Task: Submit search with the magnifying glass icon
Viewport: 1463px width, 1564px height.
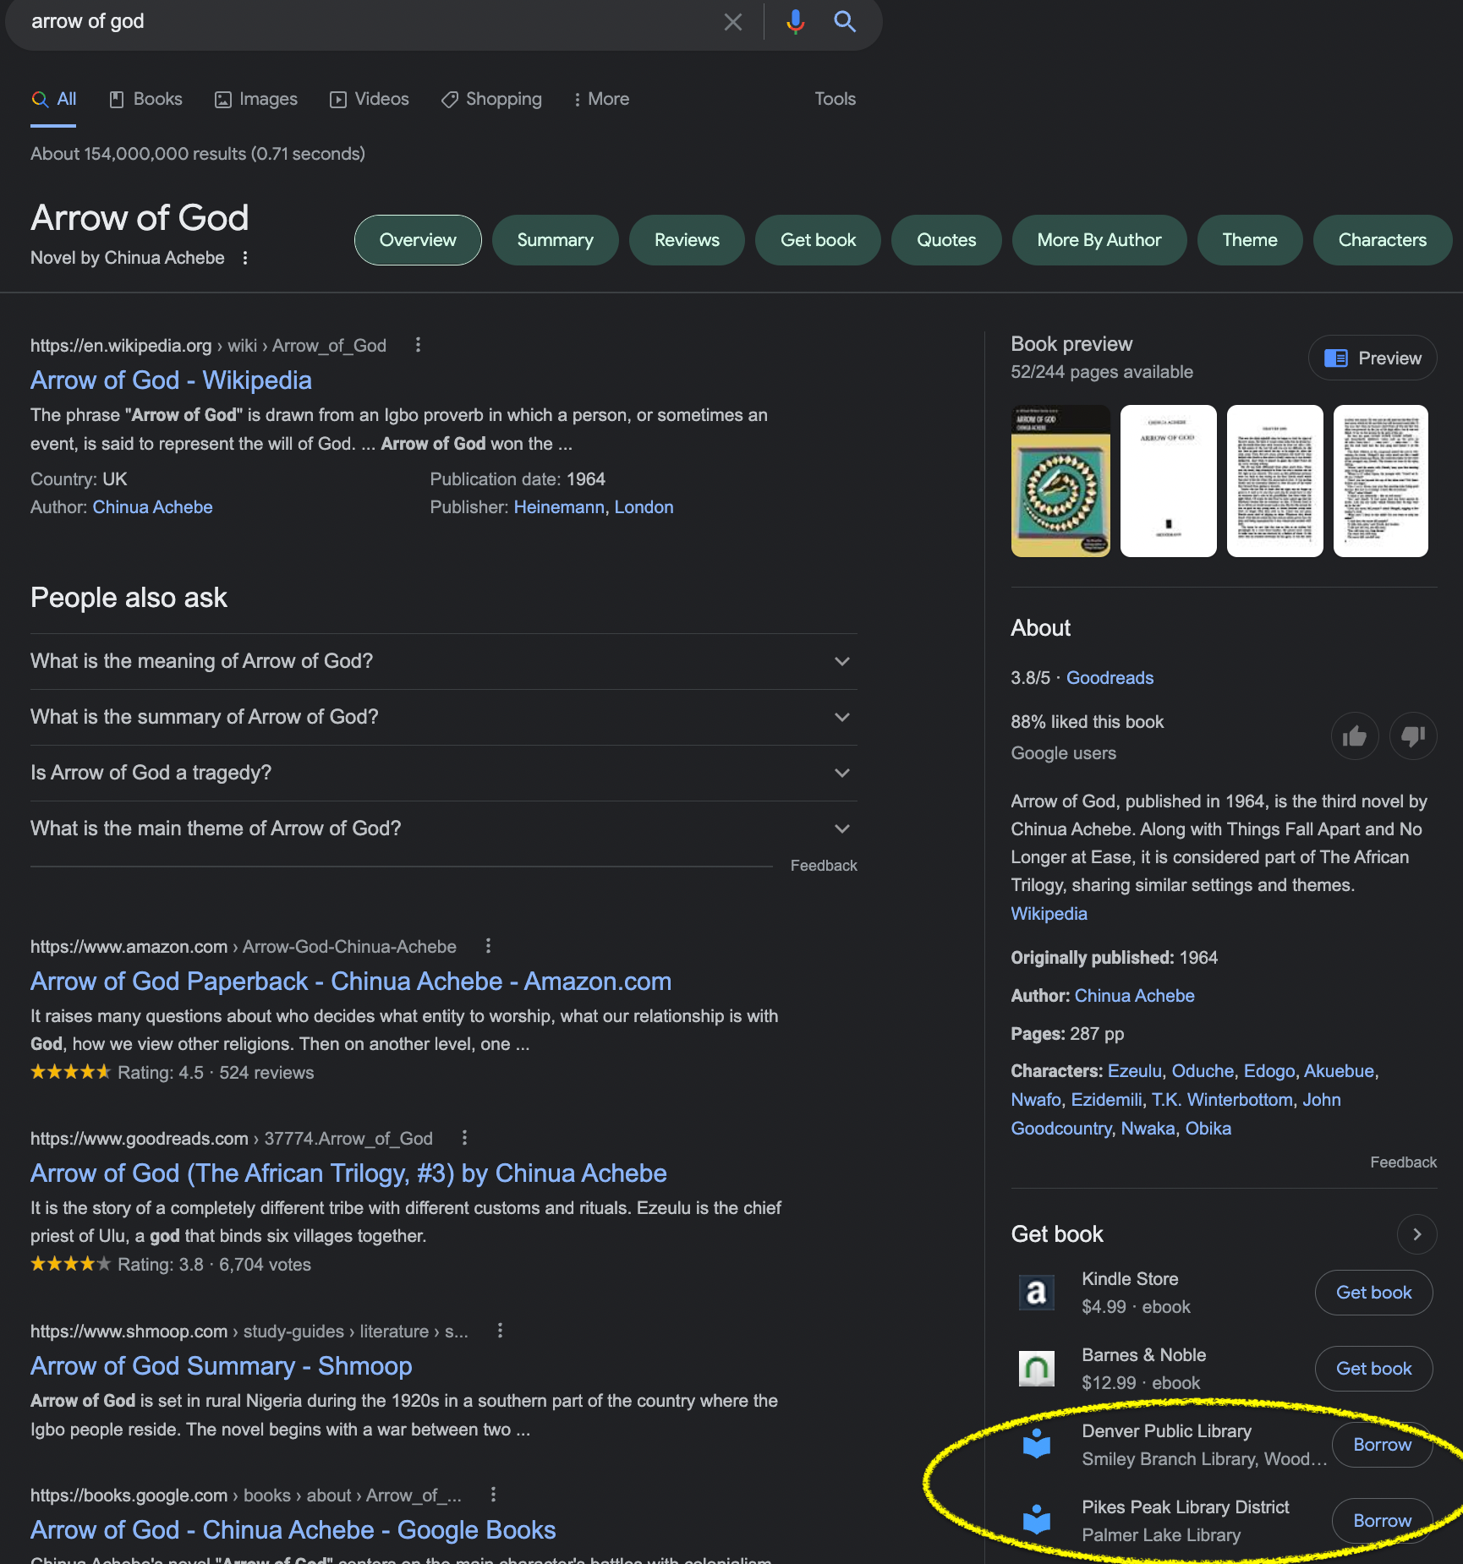Action: 845,22
